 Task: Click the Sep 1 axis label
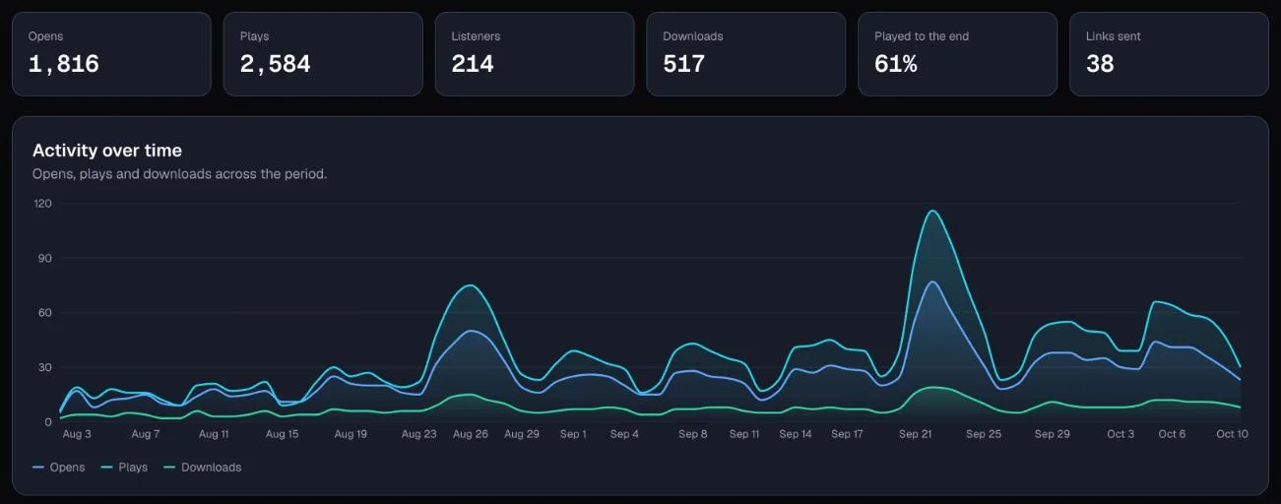coord(573,434)
